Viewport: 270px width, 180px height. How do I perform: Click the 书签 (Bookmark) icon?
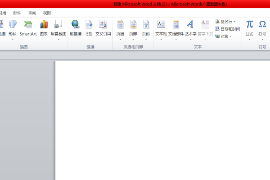[x=88, y=27]
